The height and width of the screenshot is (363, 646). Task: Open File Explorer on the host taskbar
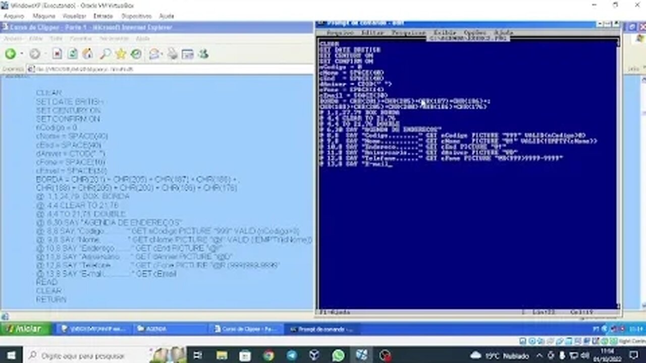click(222, 355)
